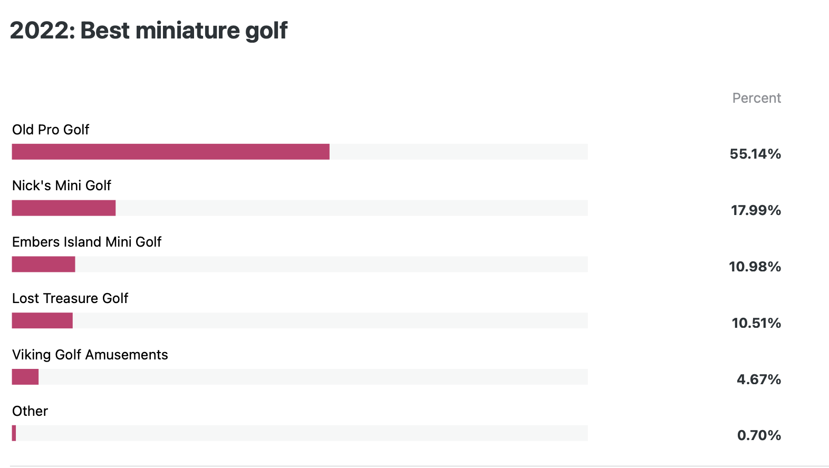Click the 55.14% value

(x=755, y=154)
